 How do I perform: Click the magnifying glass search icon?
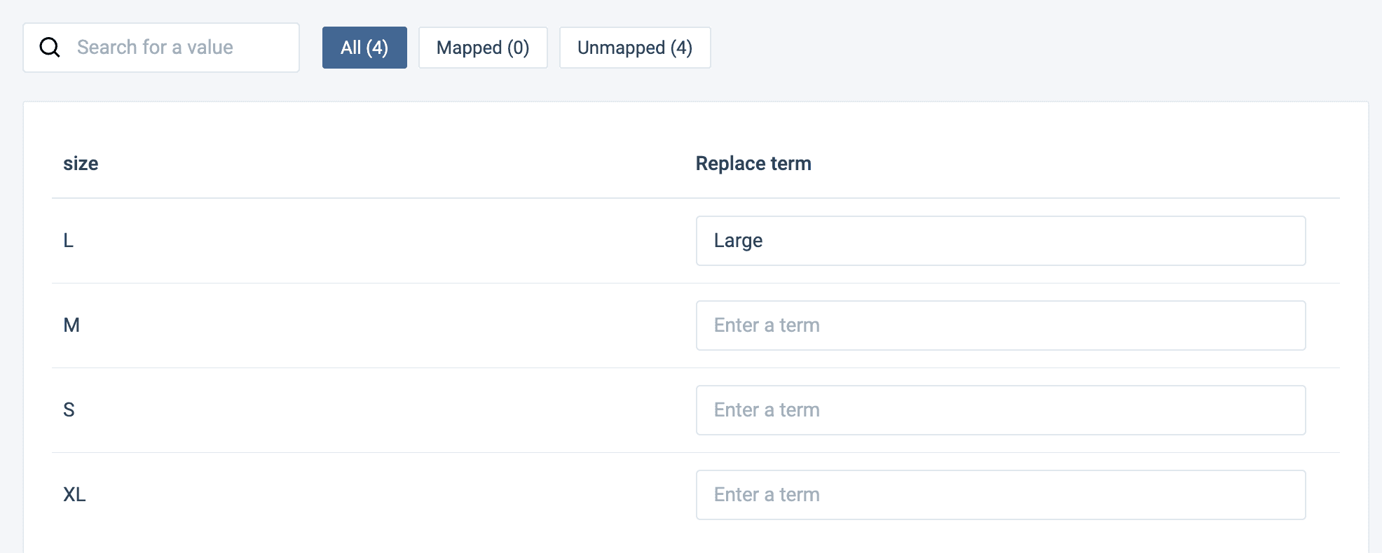(x=50, y=48)
